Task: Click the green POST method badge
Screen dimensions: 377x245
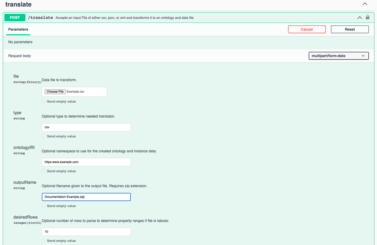Action: pos(15,18)
